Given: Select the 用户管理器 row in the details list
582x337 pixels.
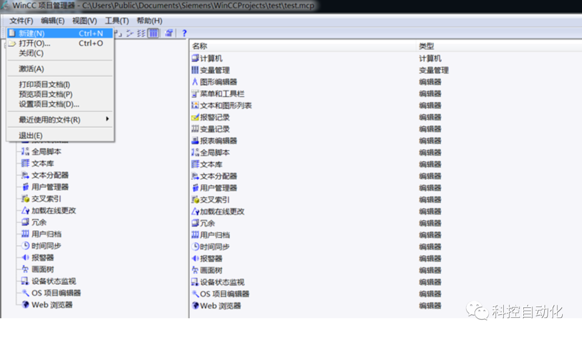Looking at the screenshot, I should (x=386, y=188).
